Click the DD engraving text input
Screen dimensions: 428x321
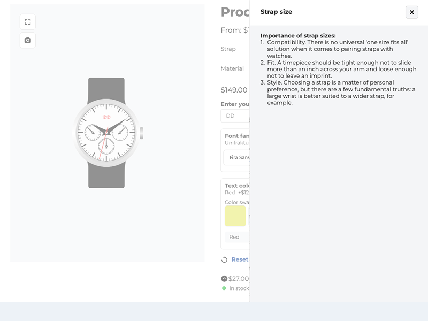pyautogui.click(x=235, y=116)
